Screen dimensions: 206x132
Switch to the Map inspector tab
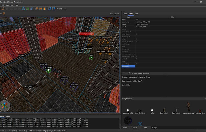click(125, 14)
